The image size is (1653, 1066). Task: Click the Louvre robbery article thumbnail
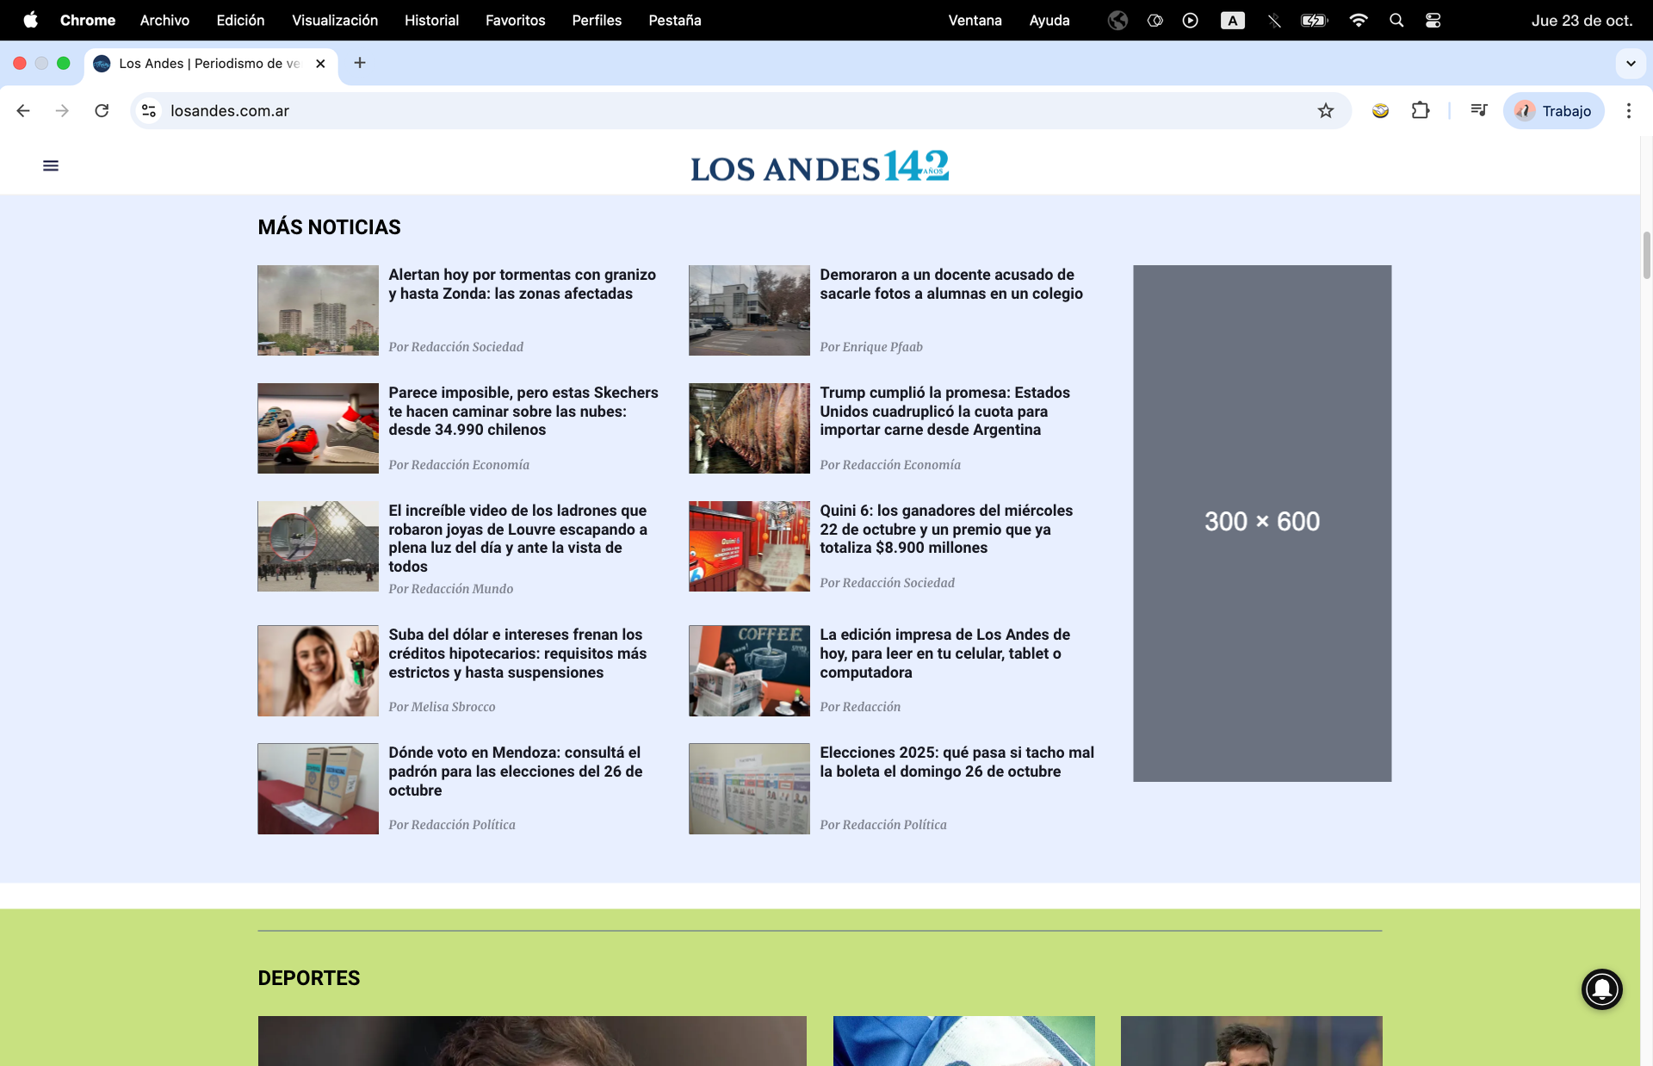click(x=318, y=546)
